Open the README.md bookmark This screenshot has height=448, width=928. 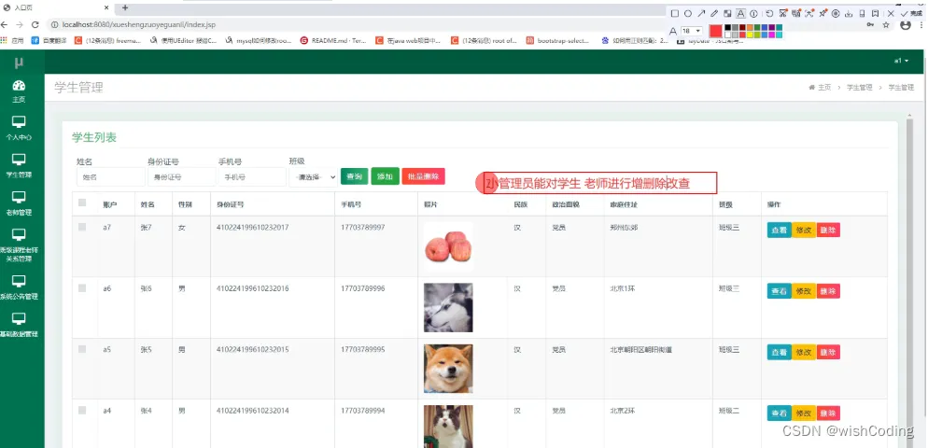click(x=332, y=41)
